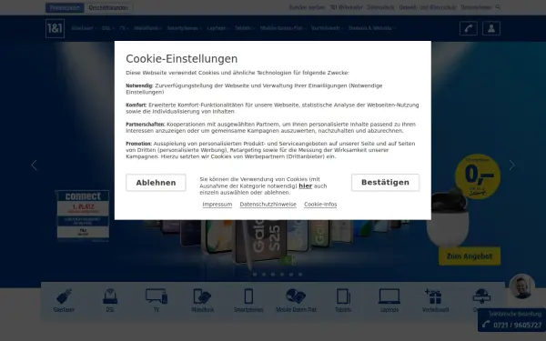Viewport: 546px width, 341px height.
Task: Click the yellow 0,– price badge
Action: (x=478, y=176)
